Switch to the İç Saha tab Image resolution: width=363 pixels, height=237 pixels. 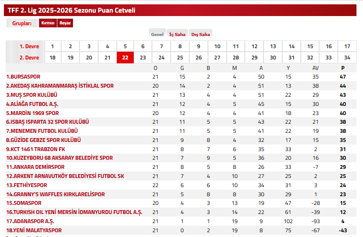[x=177, y=34]
